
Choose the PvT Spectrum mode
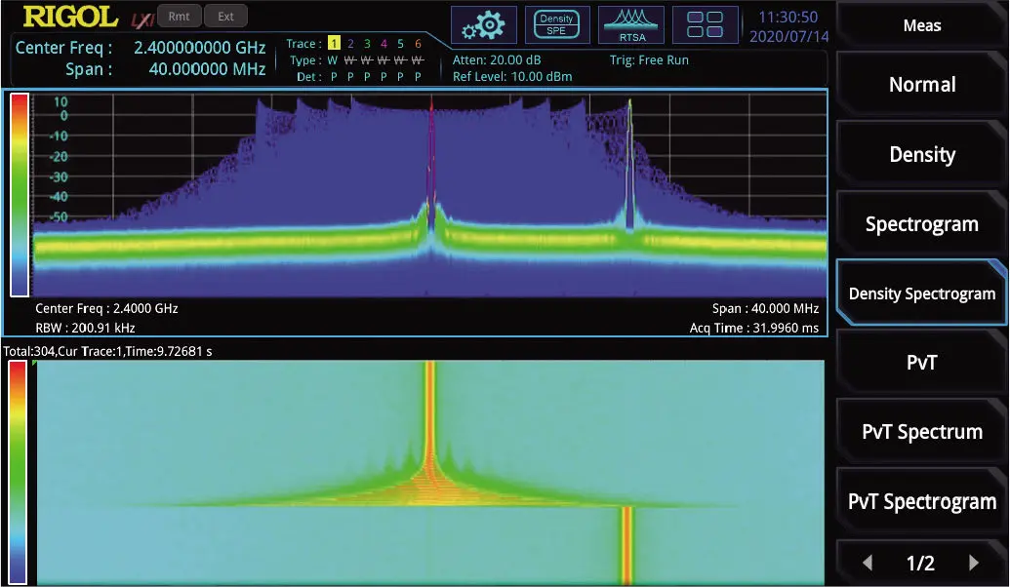(922, 432)
